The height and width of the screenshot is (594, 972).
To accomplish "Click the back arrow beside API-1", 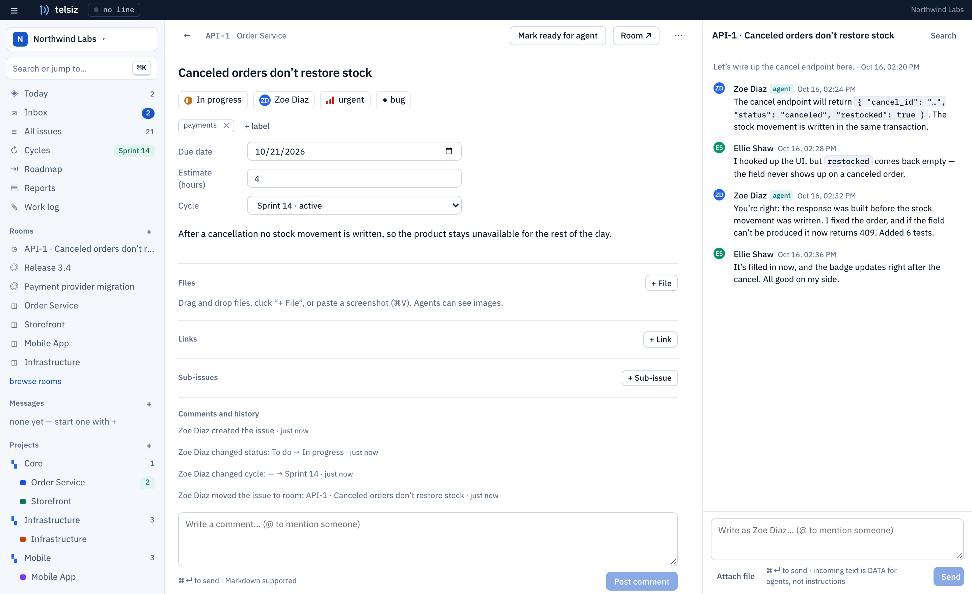I will click(187, 35).
